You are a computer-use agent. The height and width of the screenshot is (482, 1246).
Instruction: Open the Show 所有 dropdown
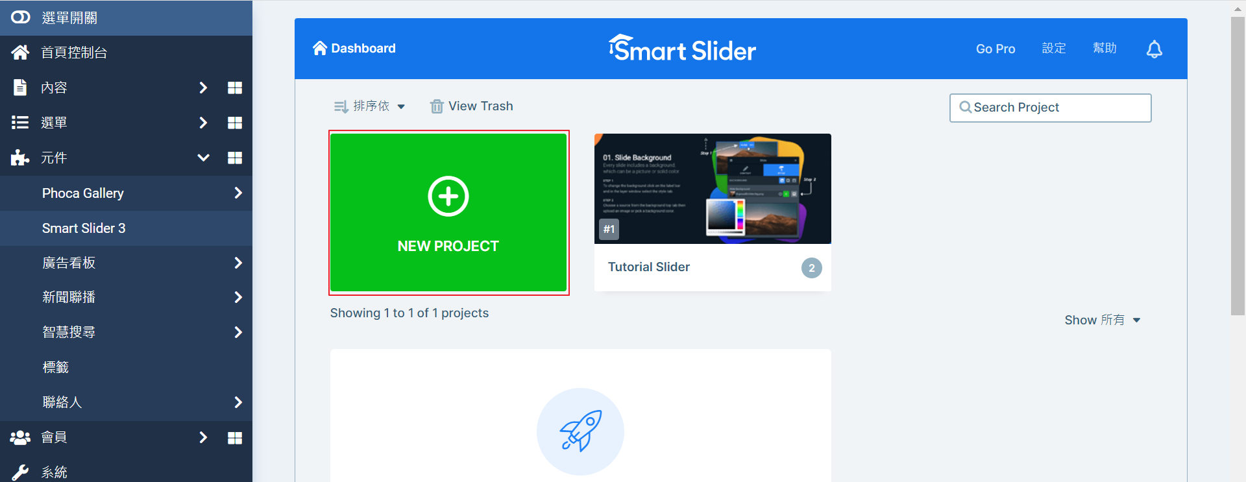click(1102, 320)
